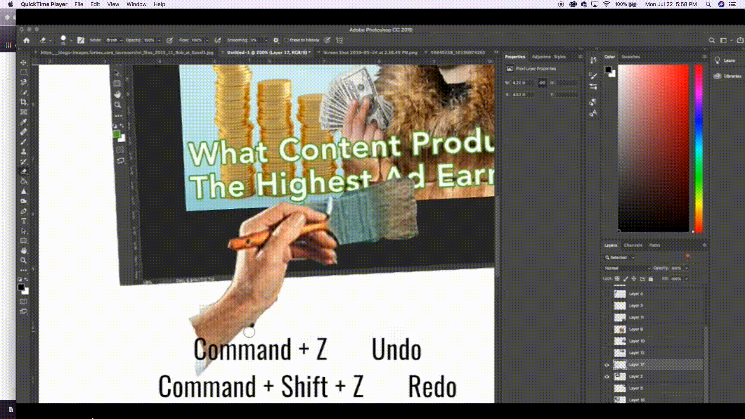Select the Clone Stamp tool
This screenshot has width=745, height=419.
[x=24, y=152]
